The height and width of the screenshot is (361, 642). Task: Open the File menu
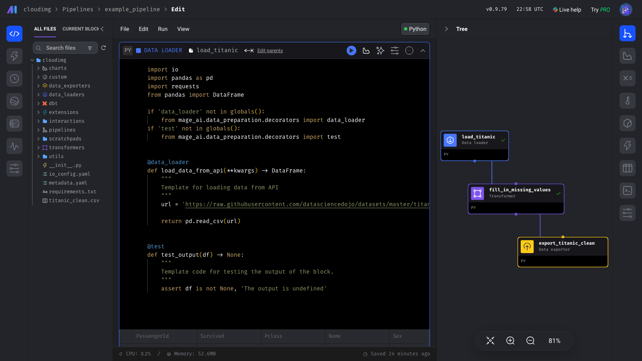click(125, 29)
